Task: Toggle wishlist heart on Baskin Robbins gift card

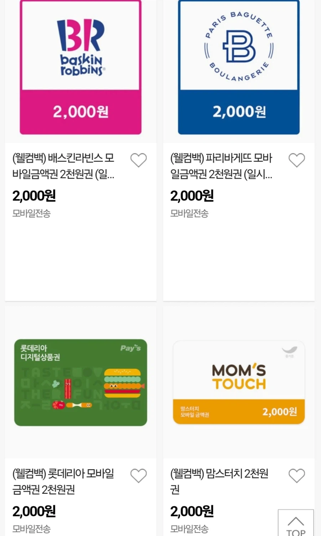Action: point(139,160)
